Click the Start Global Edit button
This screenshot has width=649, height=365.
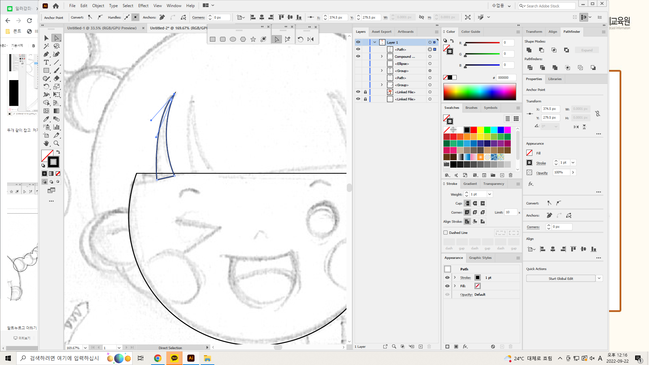[x=561, y=278]
